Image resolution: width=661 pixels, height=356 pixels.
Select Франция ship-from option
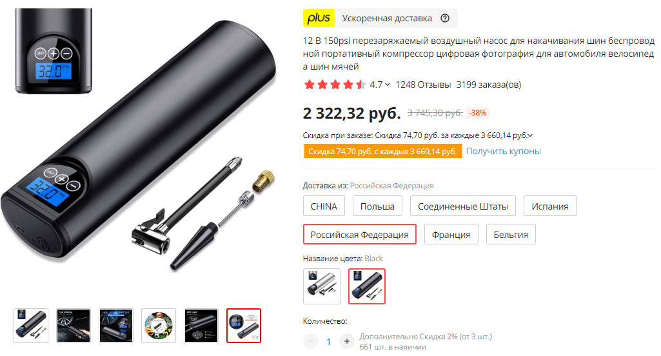(x=451, y=235)
